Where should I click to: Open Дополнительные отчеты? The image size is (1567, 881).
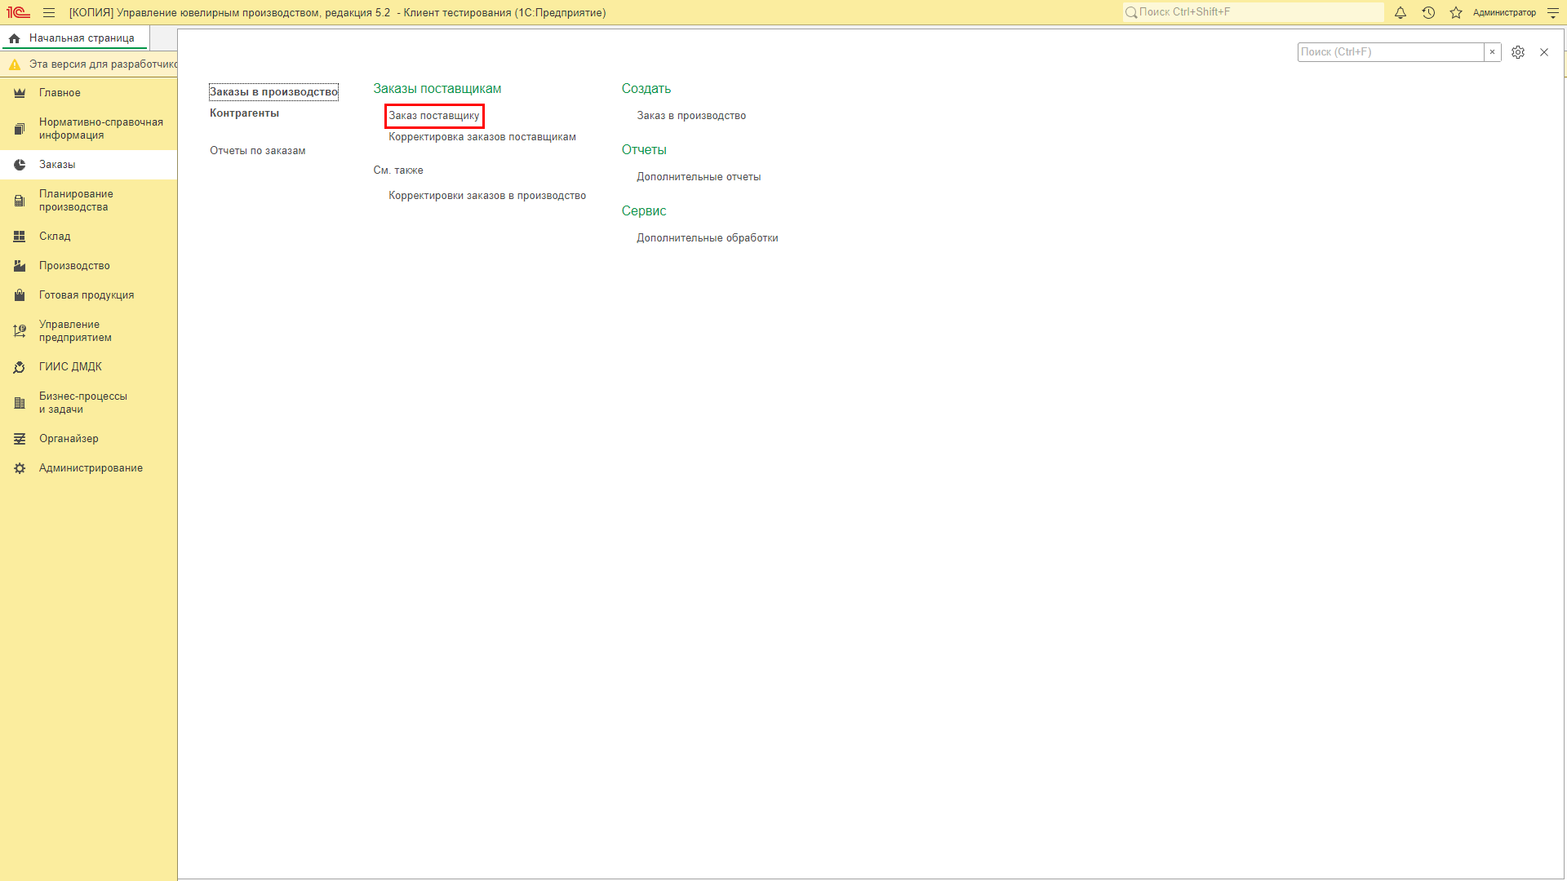(x=699, y=177)
